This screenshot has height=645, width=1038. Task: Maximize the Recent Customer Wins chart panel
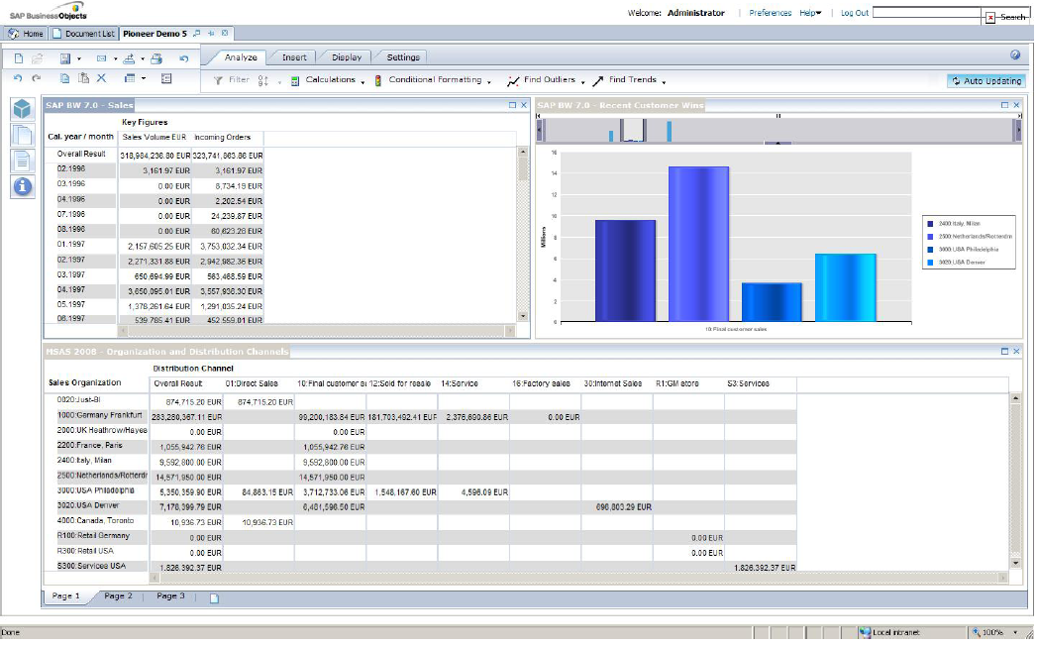click(1005, 104)
